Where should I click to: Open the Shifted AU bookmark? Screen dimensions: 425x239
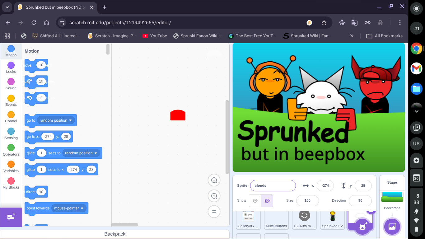[x=56, y=36]
